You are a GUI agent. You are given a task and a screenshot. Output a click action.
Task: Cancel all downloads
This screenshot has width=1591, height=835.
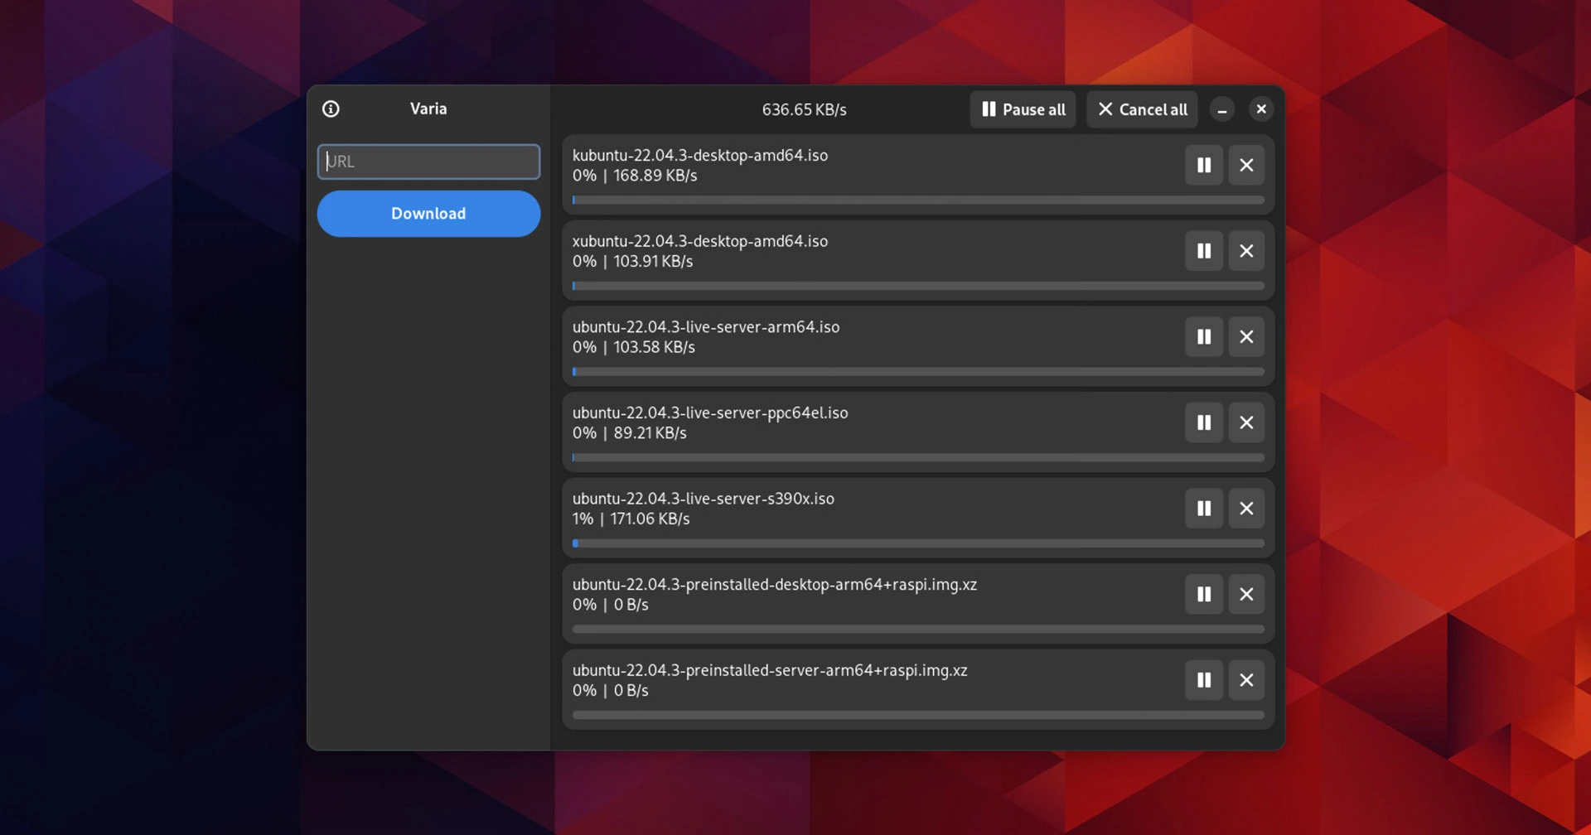coord(1142,109)
